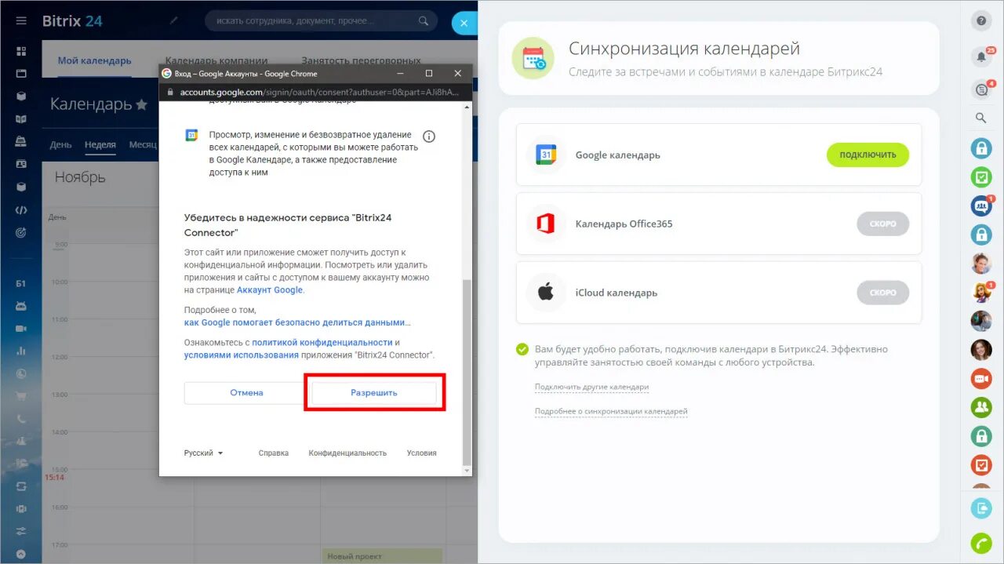
Task: Open the red video camera chat in right sidebar
Action: pos(981,379)
